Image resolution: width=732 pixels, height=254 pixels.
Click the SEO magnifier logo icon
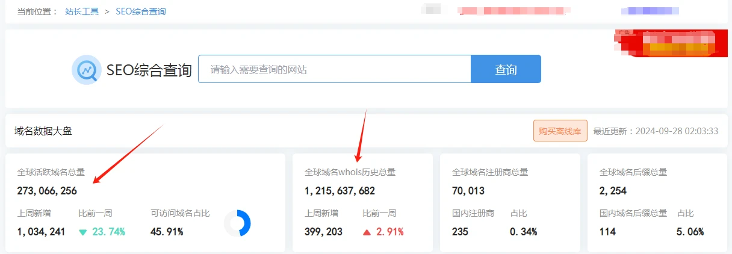coord(86,70)
